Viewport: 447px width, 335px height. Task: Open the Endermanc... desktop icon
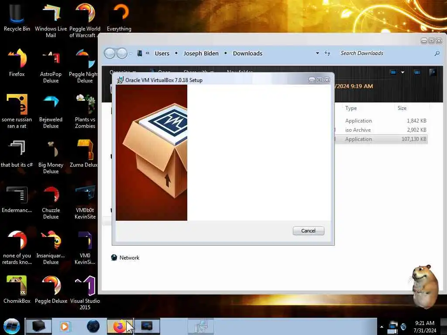tap(17, 199)
